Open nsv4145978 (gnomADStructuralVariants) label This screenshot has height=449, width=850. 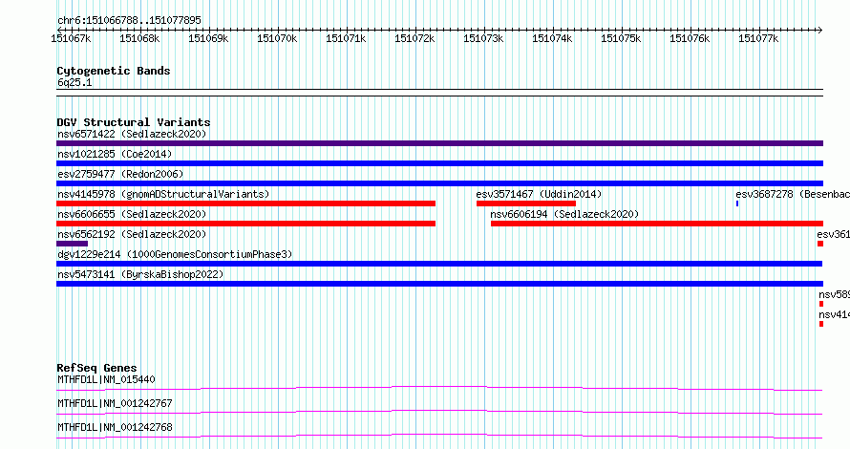pos(163,194)
